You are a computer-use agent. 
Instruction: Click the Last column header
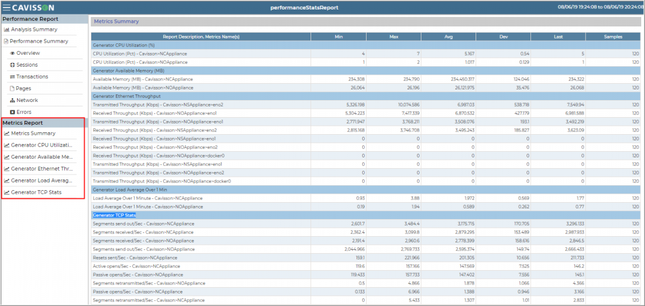coord(558,37)
